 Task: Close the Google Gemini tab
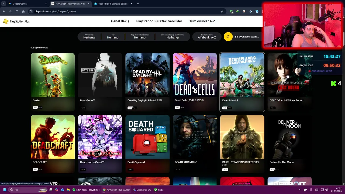click(46, 4)
